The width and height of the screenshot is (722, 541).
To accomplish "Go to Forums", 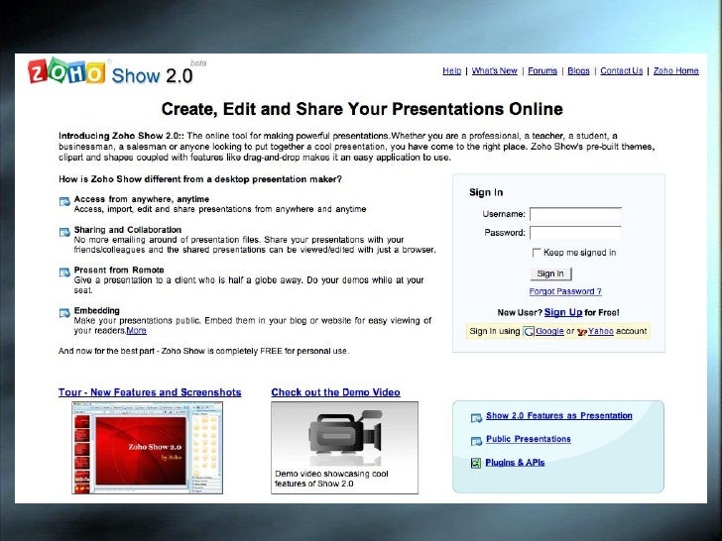I will click(542, 71).
